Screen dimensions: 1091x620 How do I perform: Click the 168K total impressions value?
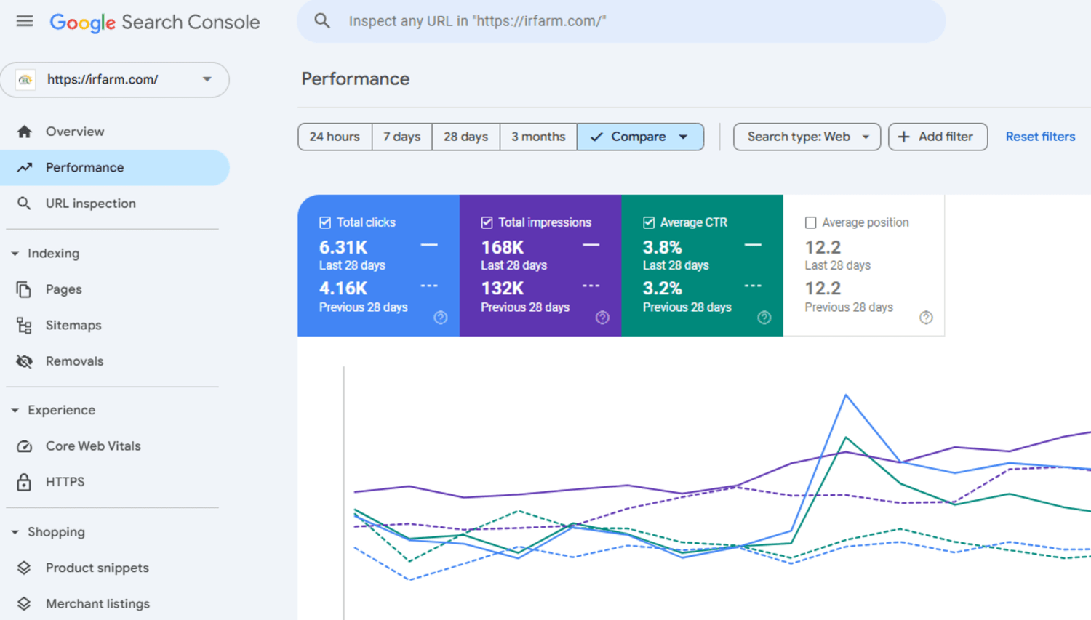(503, 248)
